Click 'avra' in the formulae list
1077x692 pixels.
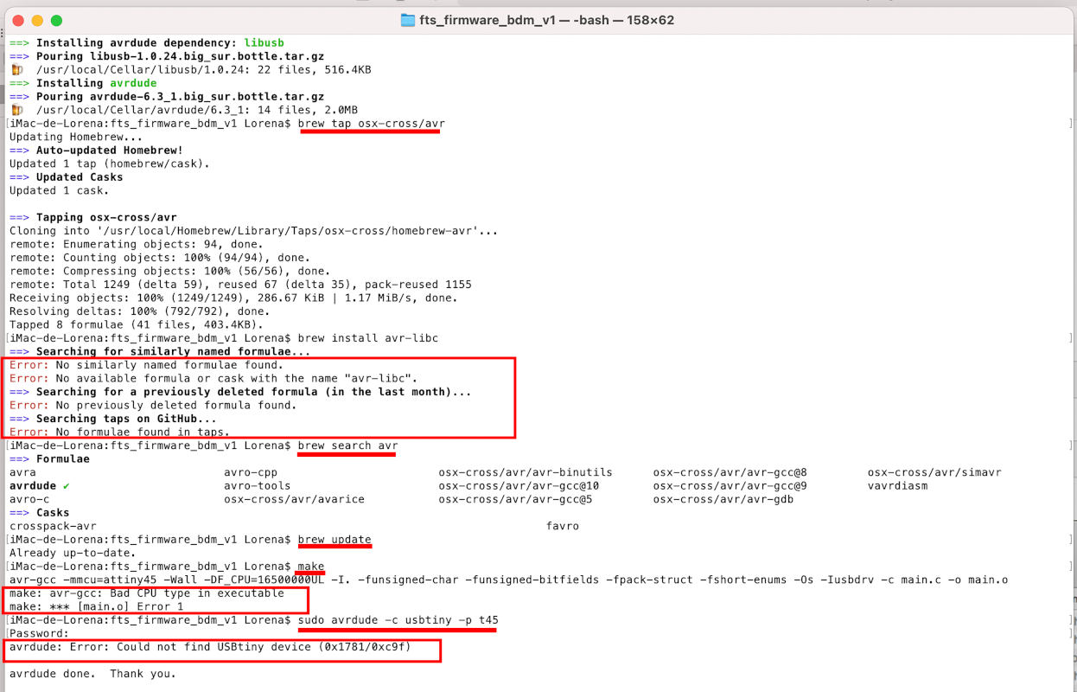22,472
